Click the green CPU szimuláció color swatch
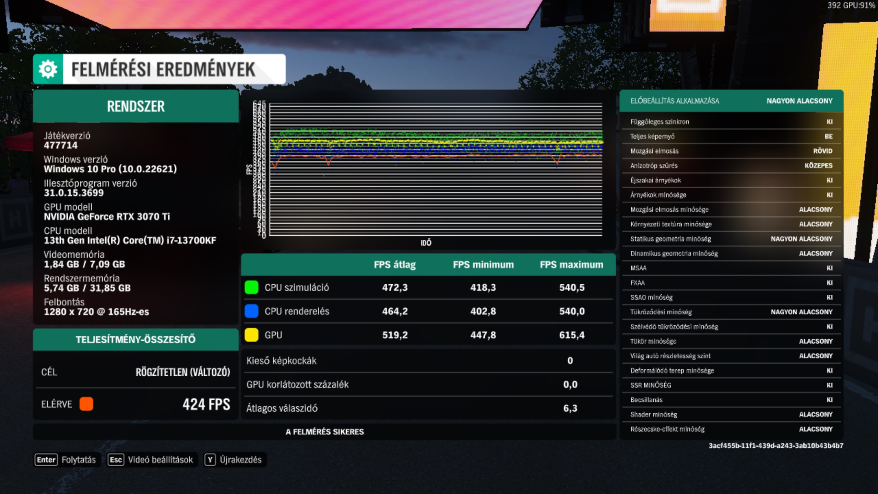This screenshot has width=878, height=494. (251, 287)
